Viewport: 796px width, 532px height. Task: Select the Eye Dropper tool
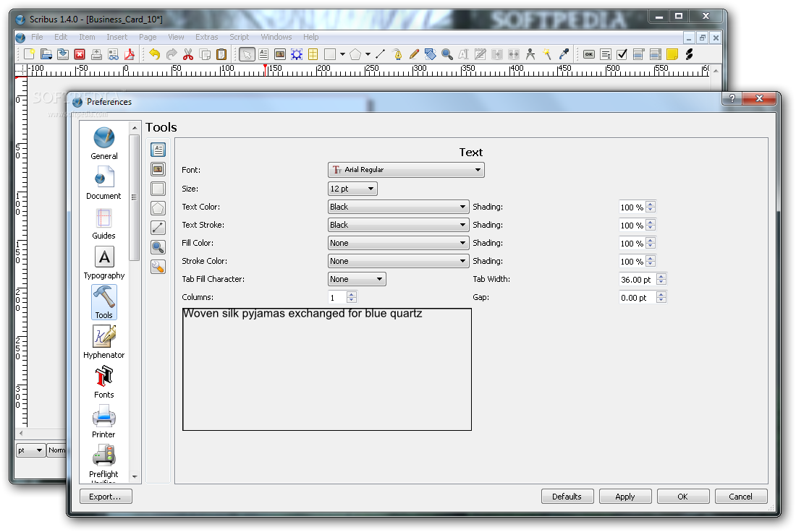[564, 54]
